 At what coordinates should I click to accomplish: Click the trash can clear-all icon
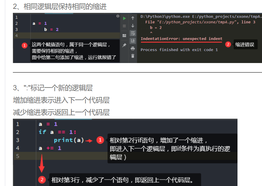(x=133, y=56)
